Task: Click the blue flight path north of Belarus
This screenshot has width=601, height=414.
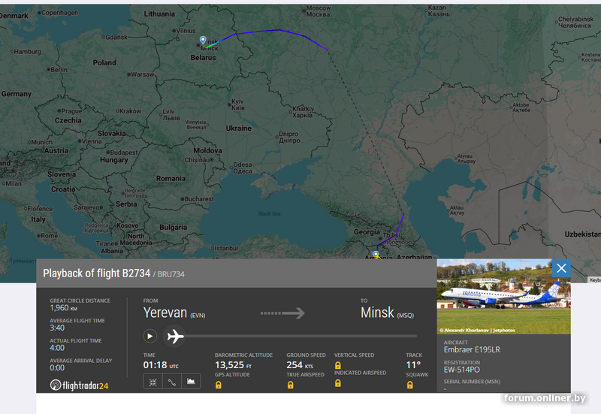Action: [x=279, y=30]
